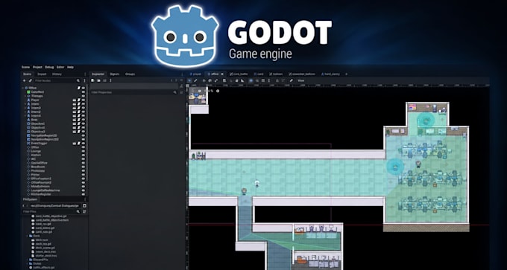Open the View menu in viewport toolbar
This screenshot has height=270, width=507.
tap(301, 80)
